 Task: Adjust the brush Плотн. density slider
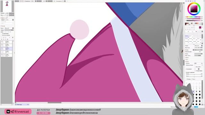click(x=199, y=54)
